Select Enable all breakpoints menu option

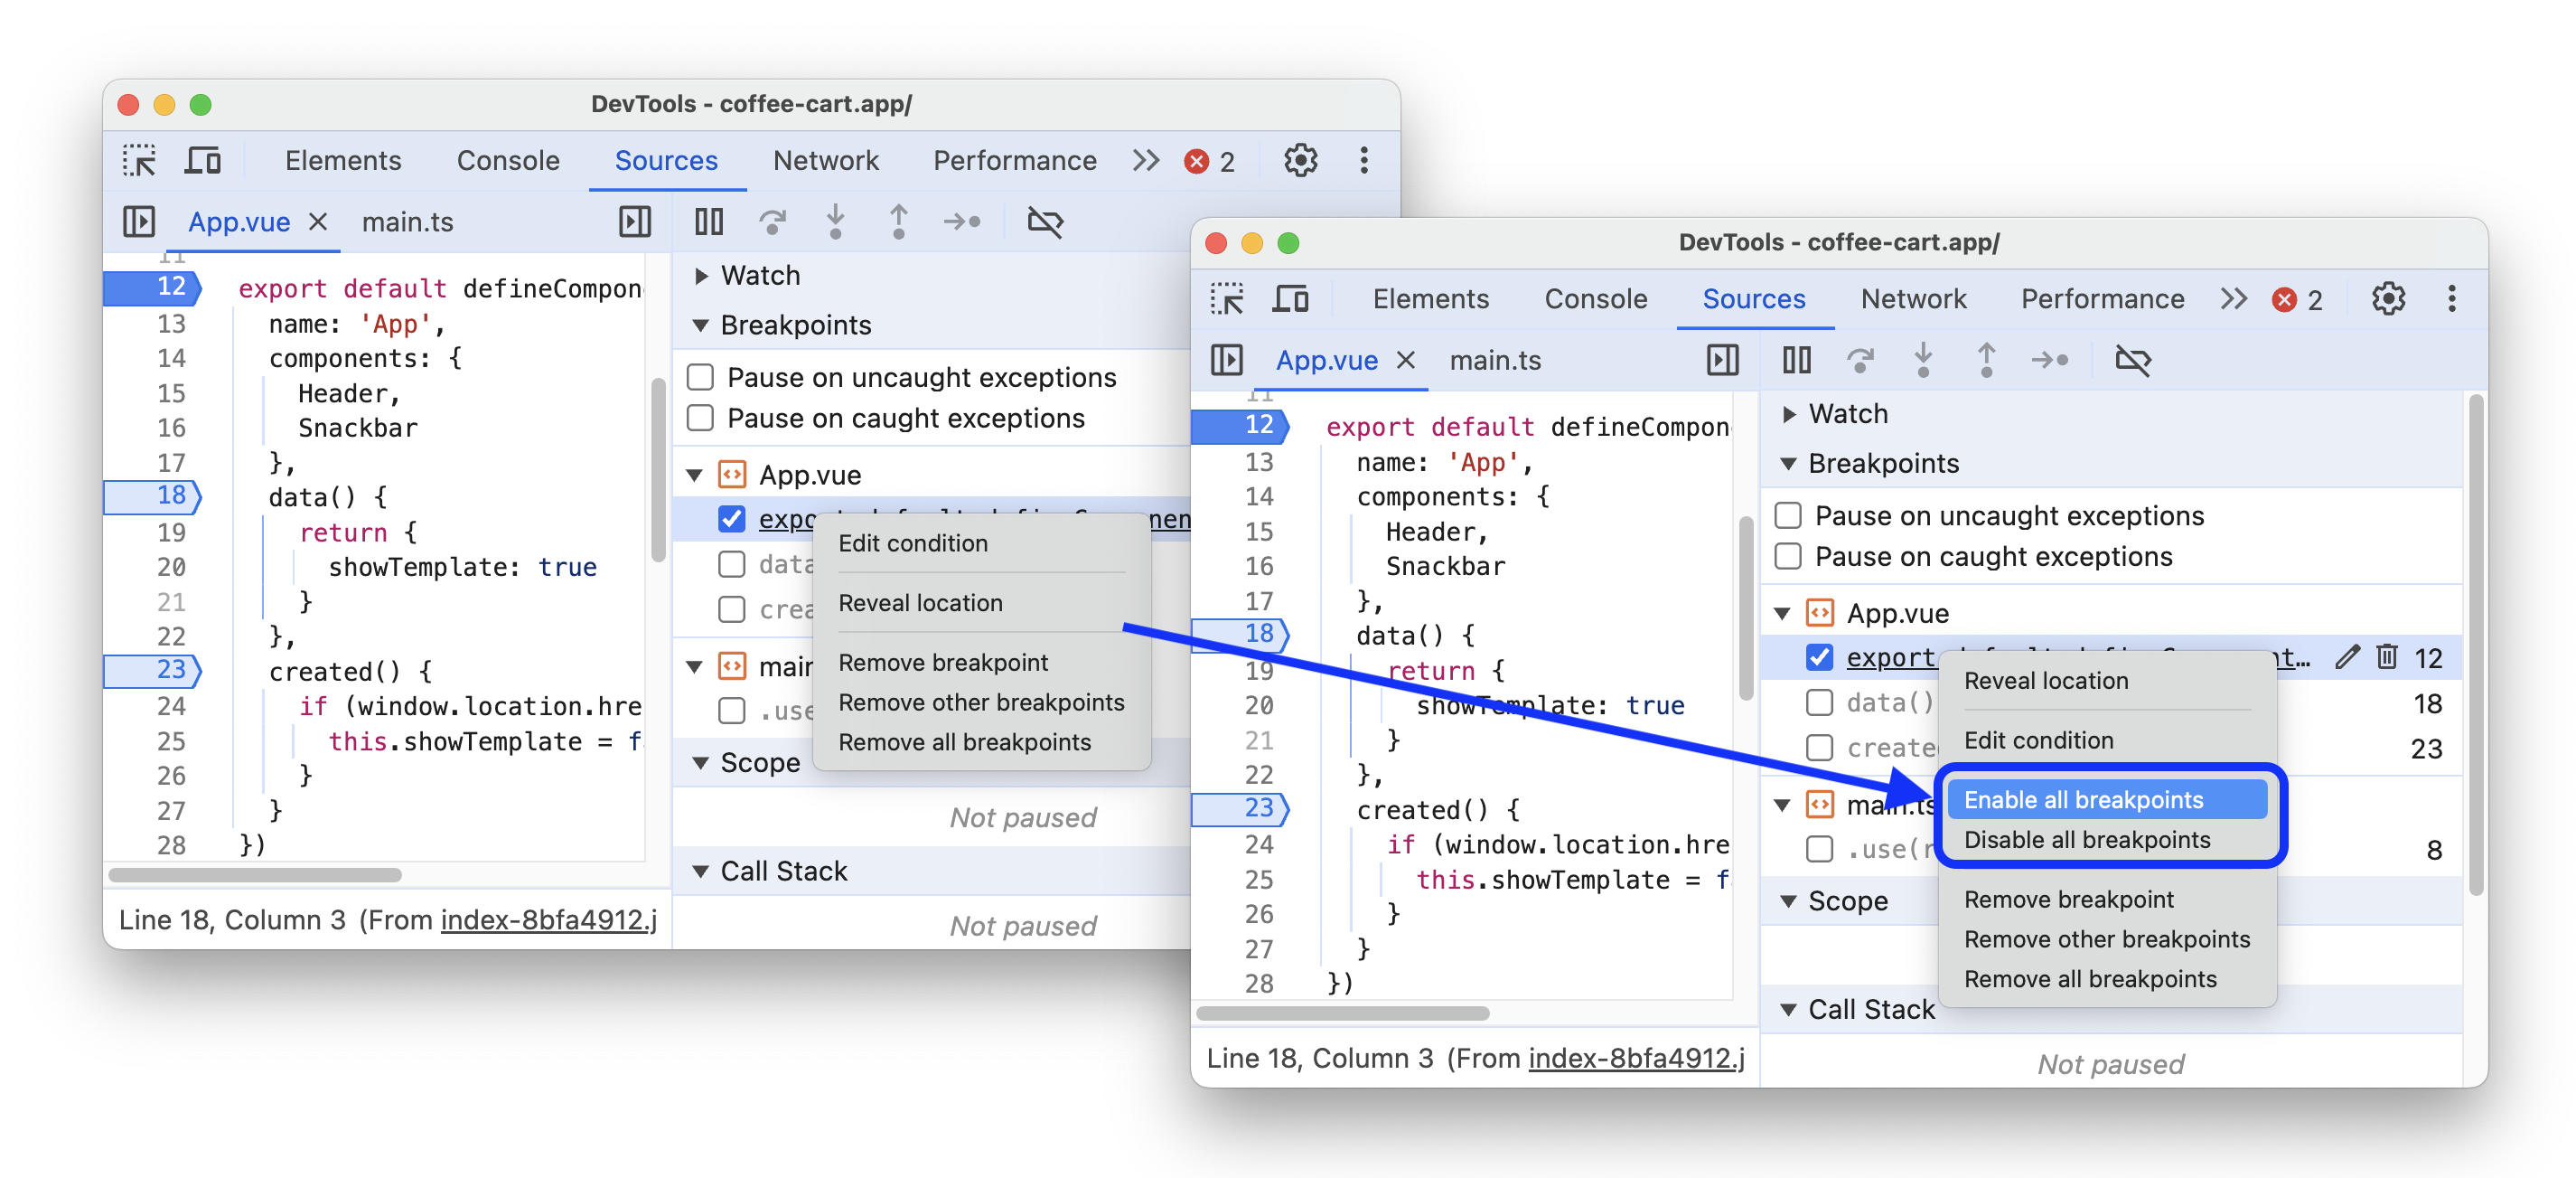2084,800
